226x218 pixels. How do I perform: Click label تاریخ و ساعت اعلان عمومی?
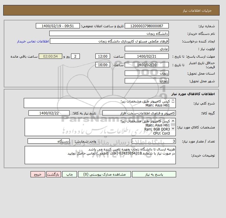(102, 26)
